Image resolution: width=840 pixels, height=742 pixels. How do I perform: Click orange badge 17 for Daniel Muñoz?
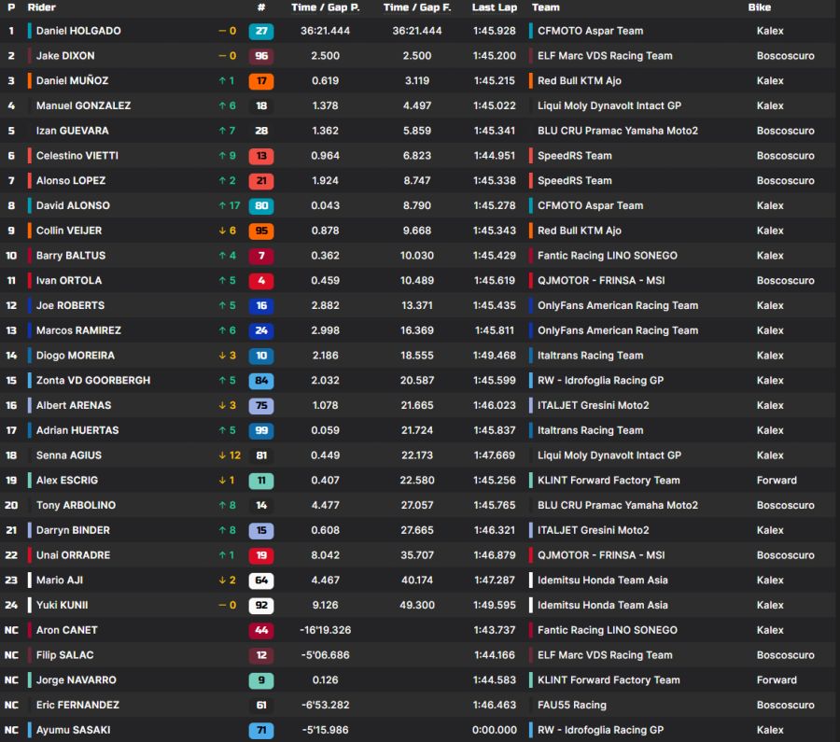click(x=261, y=81)
